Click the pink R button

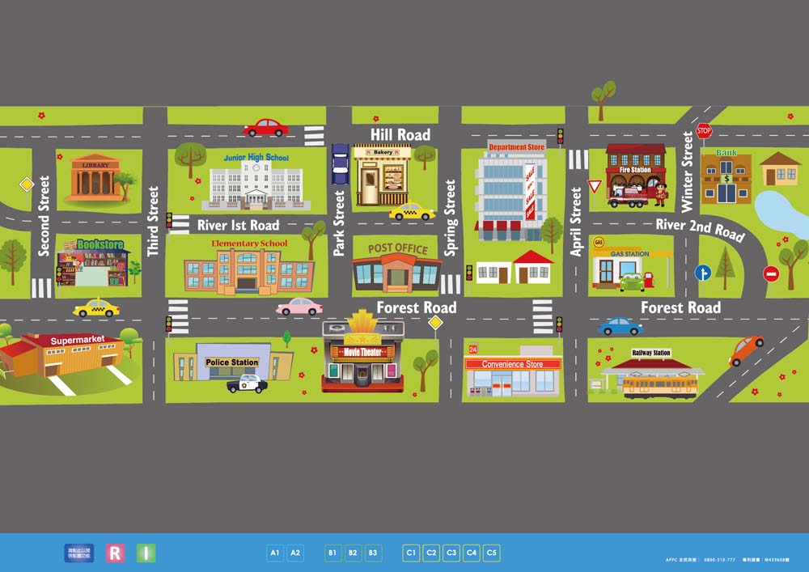[116, 553]
